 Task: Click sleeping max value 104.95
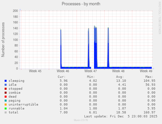click(x=149, y=81)
